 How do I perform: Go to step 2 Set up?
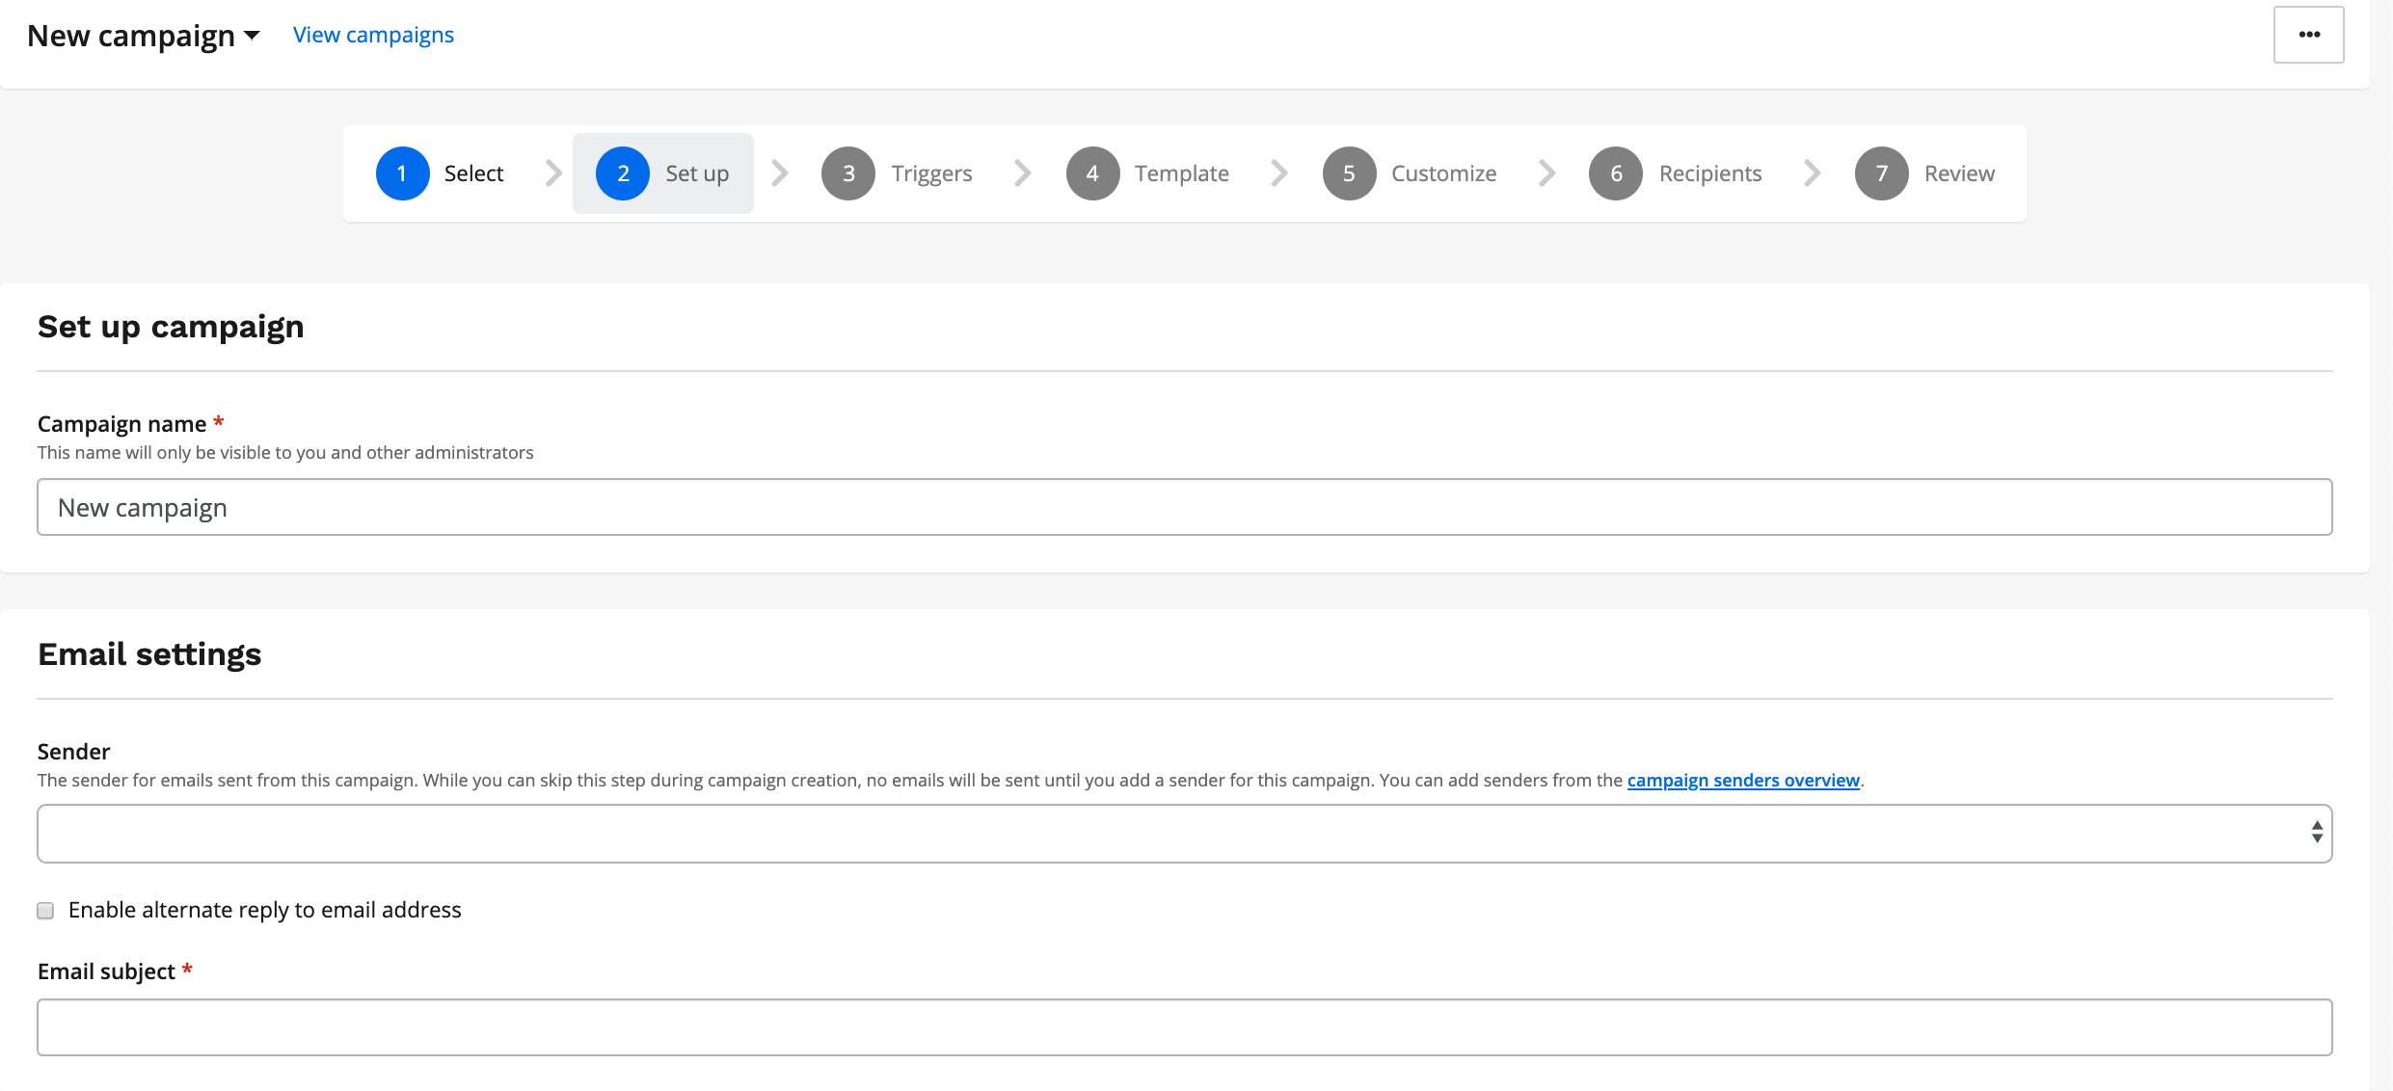pyautogui.click(x=663, y=173)
